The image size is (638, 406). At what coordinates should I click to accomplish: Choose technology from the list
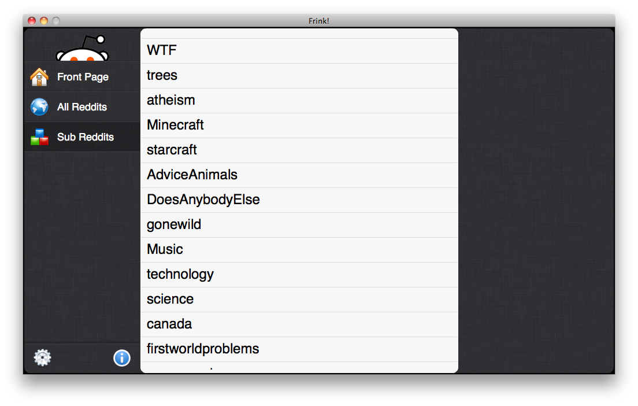tap(299, 275)
